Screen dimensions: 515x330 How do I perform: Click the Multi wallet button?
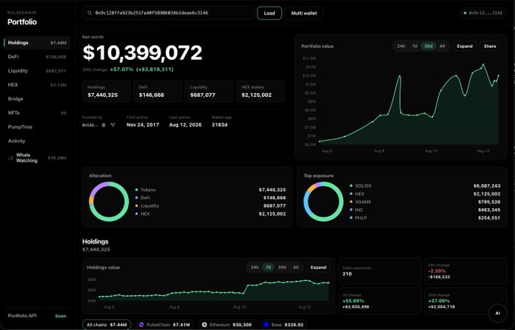pos(304,13)
